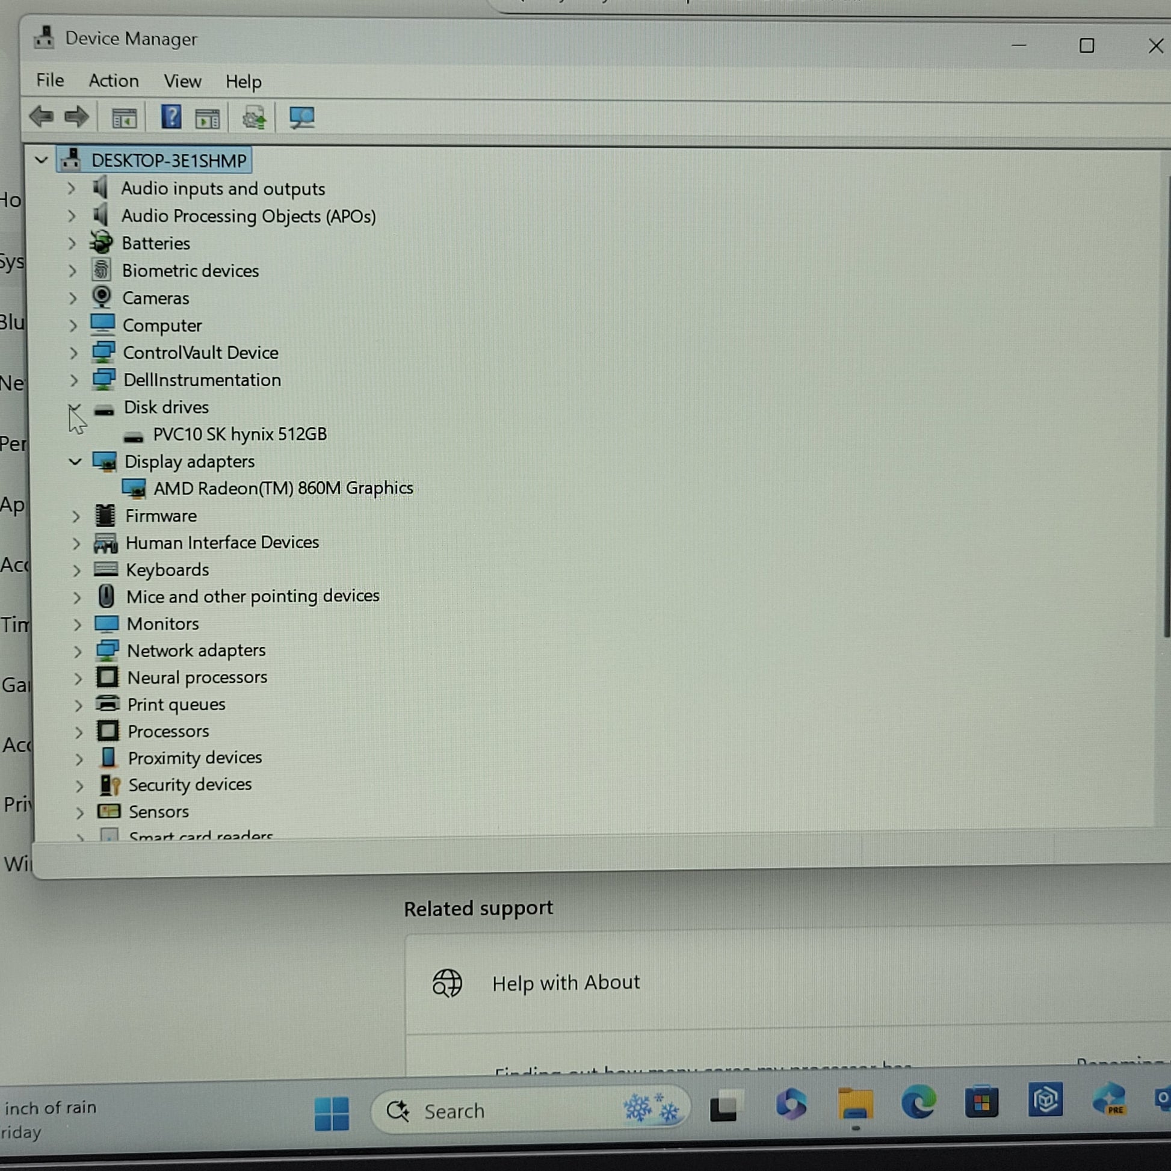Open Microsoft Store taskbar icon
This screenshot has width=1171, height=1171.
(x=981, y=1101)
